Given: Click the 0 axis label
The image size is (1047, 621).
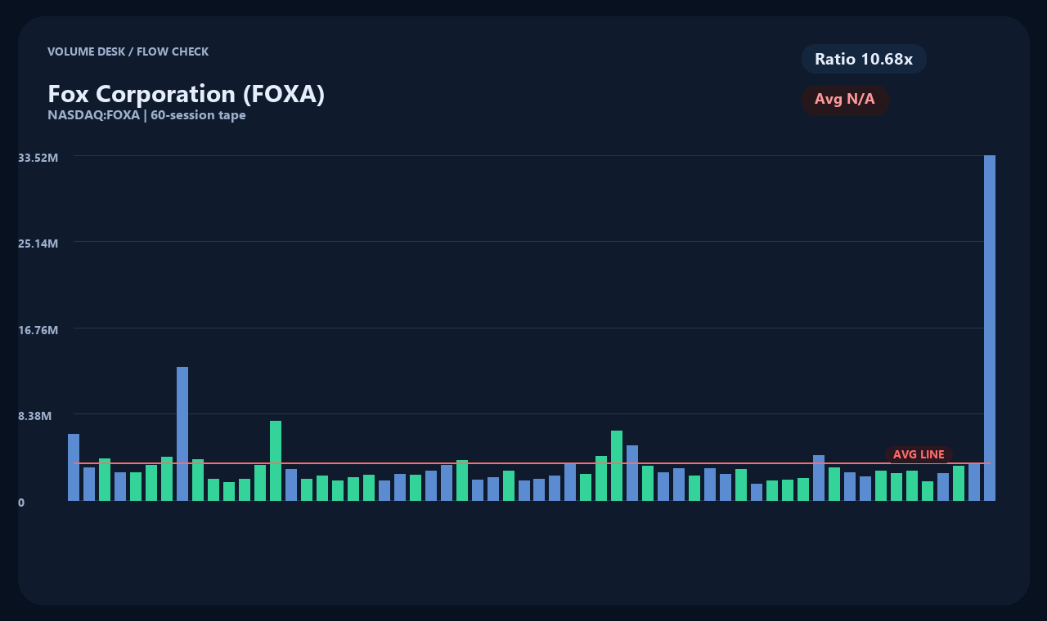Looking at the screenshot, I should pos(21,503).
